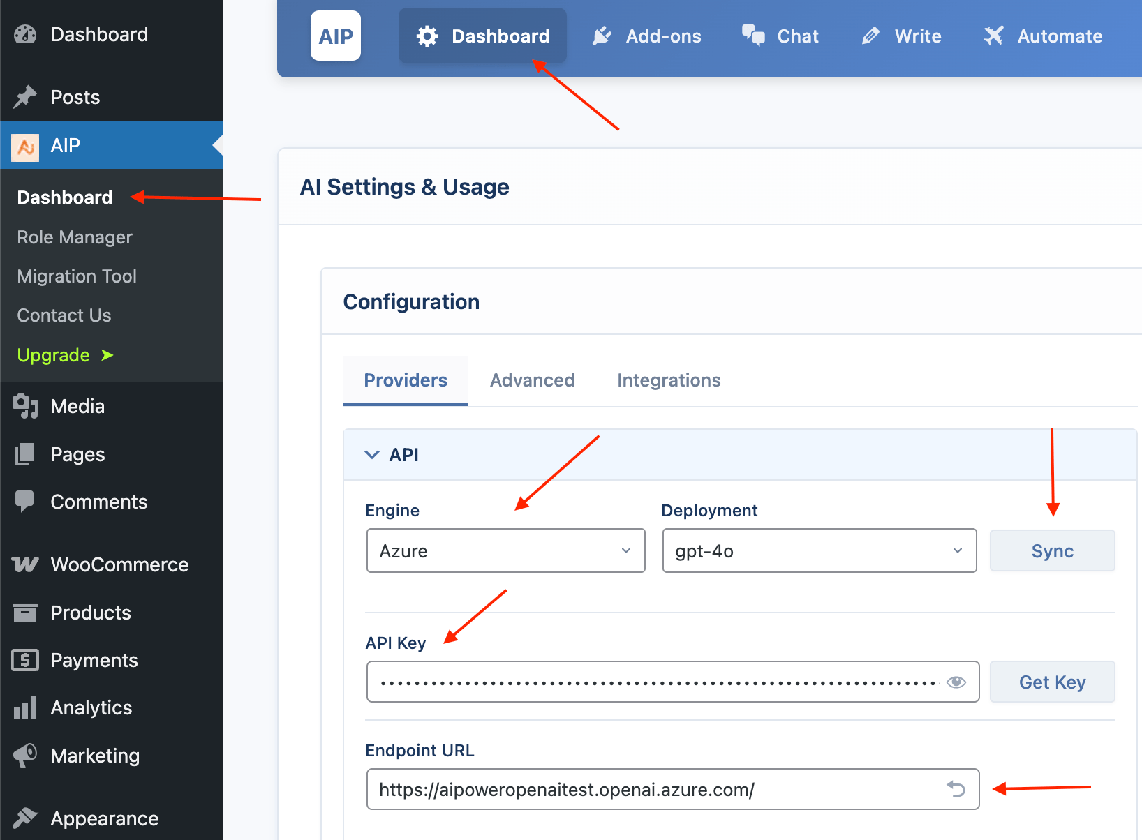The height and width of the screenshot is (840, 1142).
Task: Click the Upgrade arrow icon
Action: pos(107,355)
